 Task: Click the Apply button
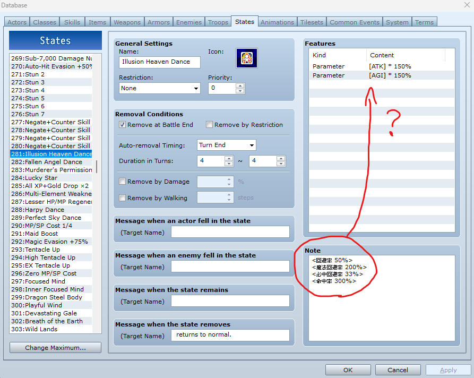[x=449, y=370]
